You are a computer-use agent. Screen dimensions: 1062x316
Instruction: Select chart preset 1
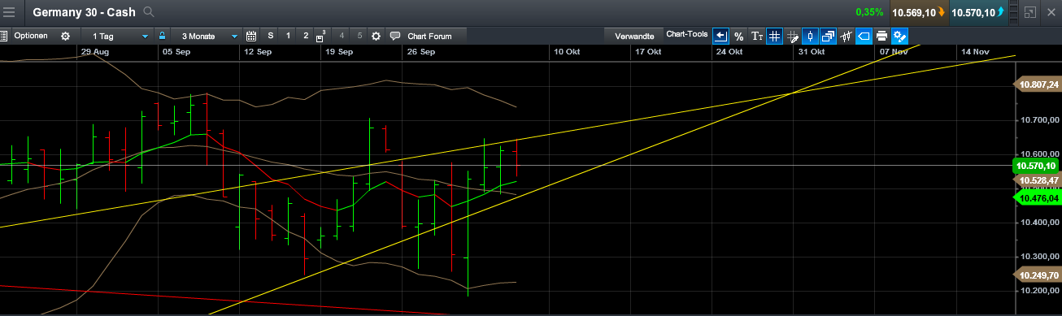click(289, 36)
